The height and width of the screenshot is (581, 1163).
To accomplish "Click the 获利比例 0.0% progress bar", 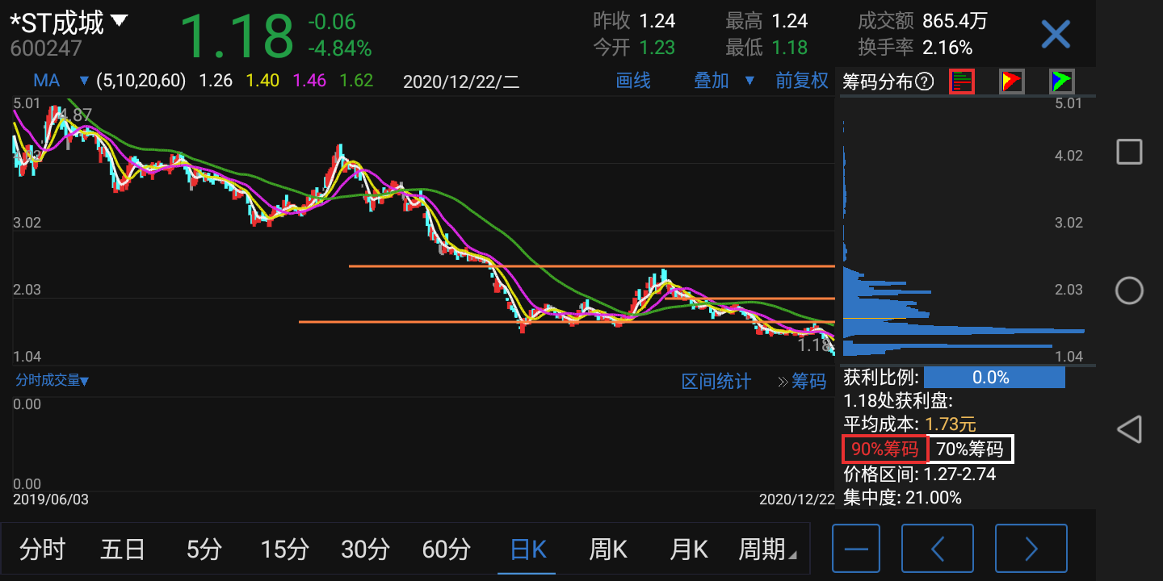I will [994, 378].
